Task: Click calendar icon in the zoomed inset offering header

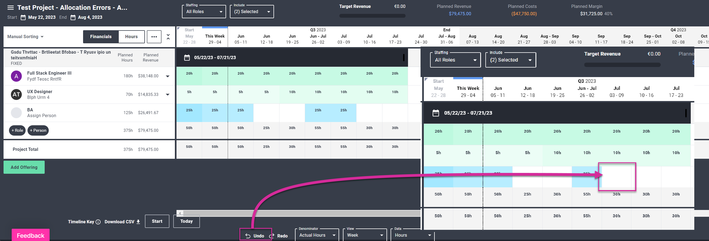Action: pyautogui.click(x=436, y=113)
